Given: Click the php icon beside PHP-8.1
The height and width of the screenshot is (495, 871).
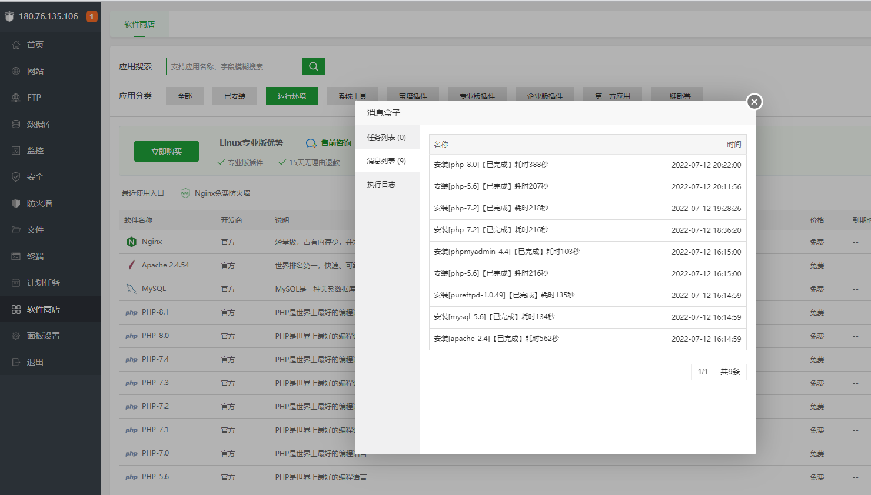Looking at the screenshot, I should [x=131, y=313].
